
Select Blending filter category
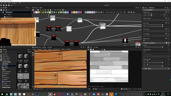point(6,74)
